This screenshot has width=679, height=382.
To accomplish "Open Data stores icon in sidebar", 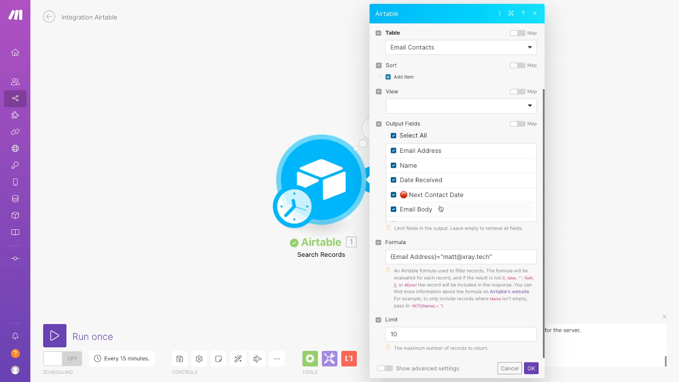I will [15, 199].
